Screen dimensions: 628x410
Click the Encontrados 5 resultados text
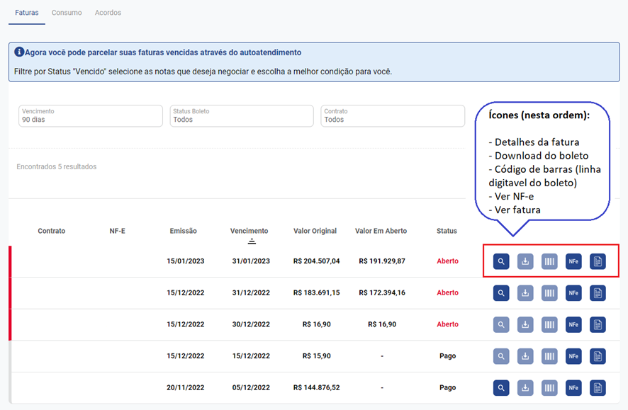(x=57, y=167)
